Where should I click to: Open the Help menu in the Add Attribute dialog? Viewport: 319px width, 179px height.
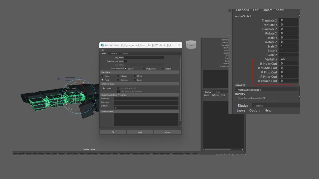(102, 50)
